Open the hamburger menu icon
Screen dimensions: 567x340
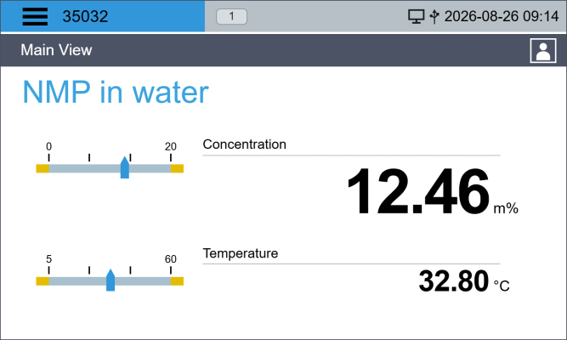pyautogui.click(x=35, y=16)
